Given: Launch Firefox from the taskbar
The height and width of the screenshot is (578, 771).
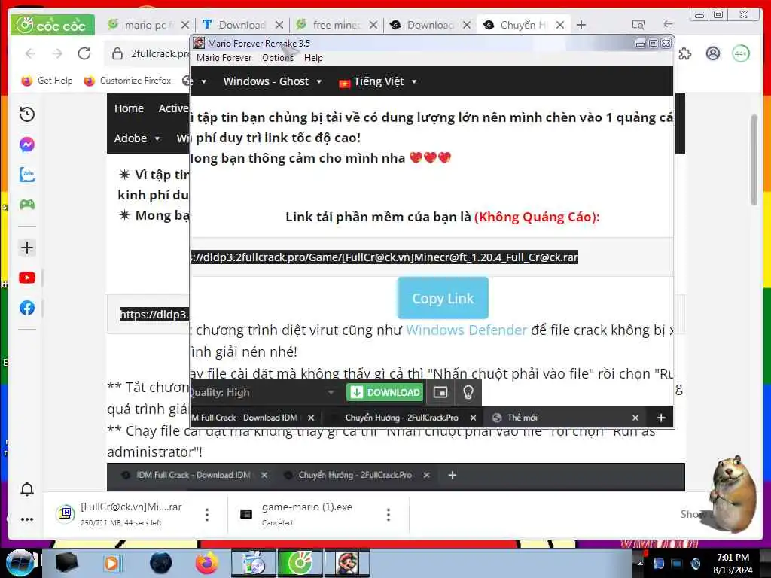Looking at the screenshot, I should [x=207, y=563].
